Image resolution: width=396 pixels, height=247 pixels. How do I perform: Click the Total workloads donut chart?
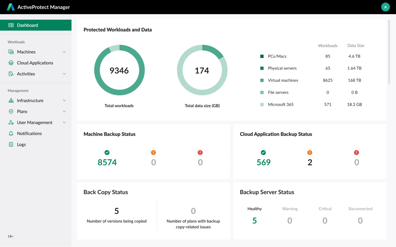pyautogui.click(x=119, y=70)
